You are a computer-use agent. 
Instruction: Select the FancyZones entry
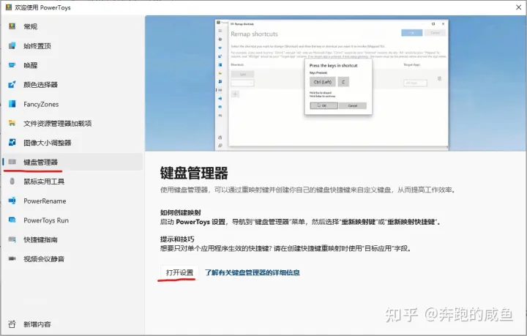(72, 104)
